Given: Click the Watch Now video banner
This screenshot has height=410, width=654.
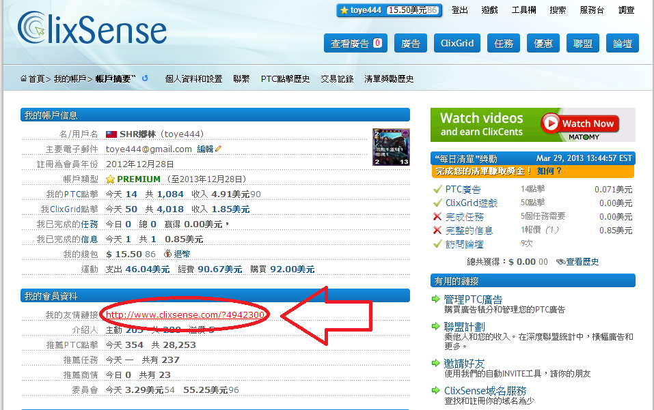Looking at the screenshot, I should tap(532, 125).
